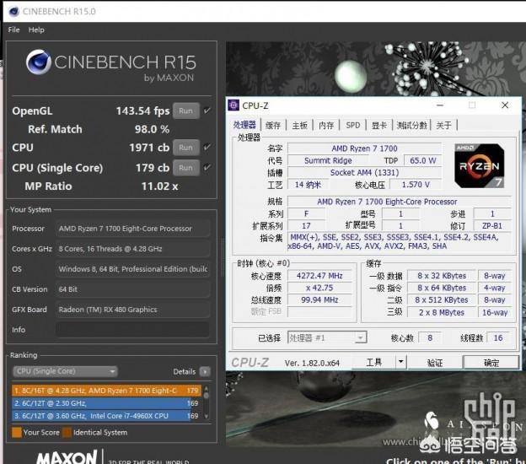The width and height of the screenshot is (526, 464).
Task: Switch to the SPD tab in CPU-Z
Action: coord(353,125)
